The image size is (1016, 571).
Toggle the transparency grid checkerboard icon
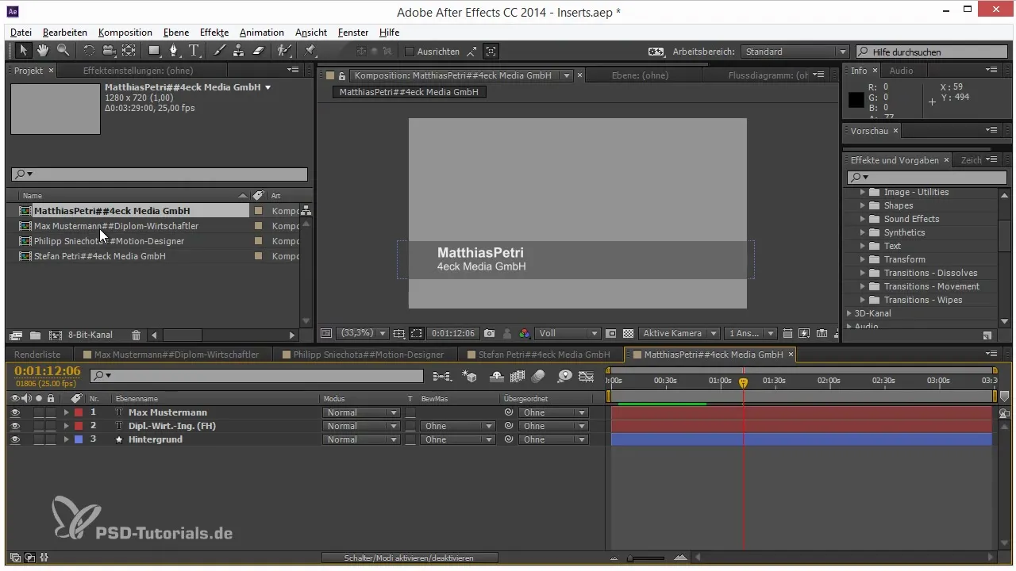point(628,334)
